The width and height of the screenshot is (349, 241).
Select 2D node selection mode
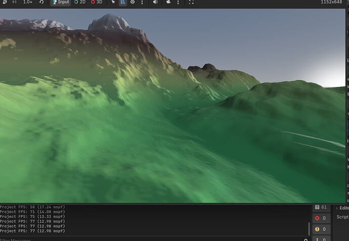pyautogui.click(x=80, y=2)
